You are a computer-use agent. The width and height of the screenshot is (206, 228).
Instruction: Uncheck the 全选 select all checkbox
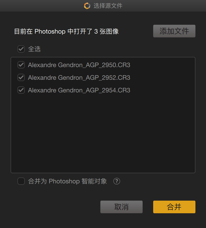(21, 49)
